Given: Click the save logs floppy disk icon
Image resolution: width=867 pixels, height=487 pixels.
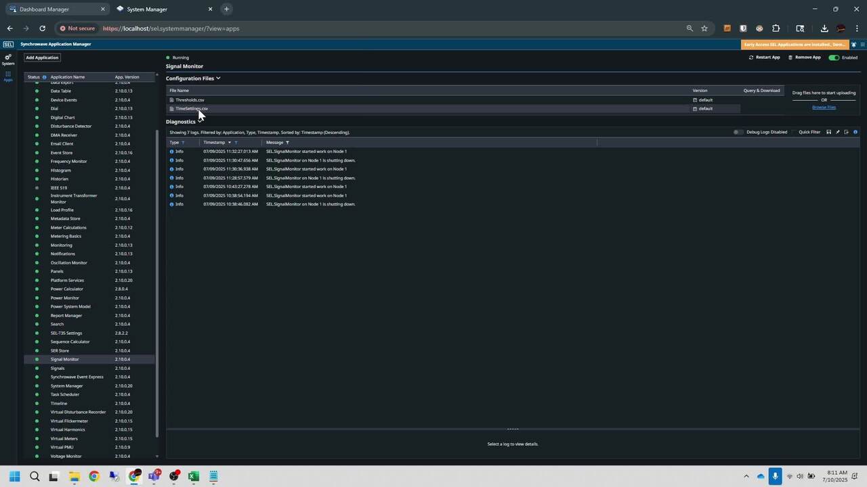Looking at the screenshot, I should 828,133.
